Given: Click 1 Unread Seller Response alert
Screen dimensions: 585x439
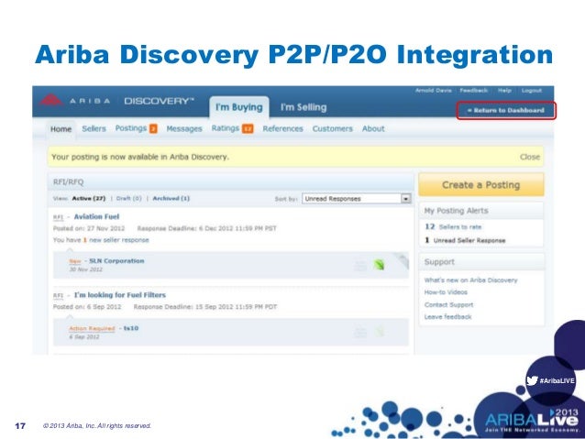Looking at the screenshot, I should pos(465,240).
